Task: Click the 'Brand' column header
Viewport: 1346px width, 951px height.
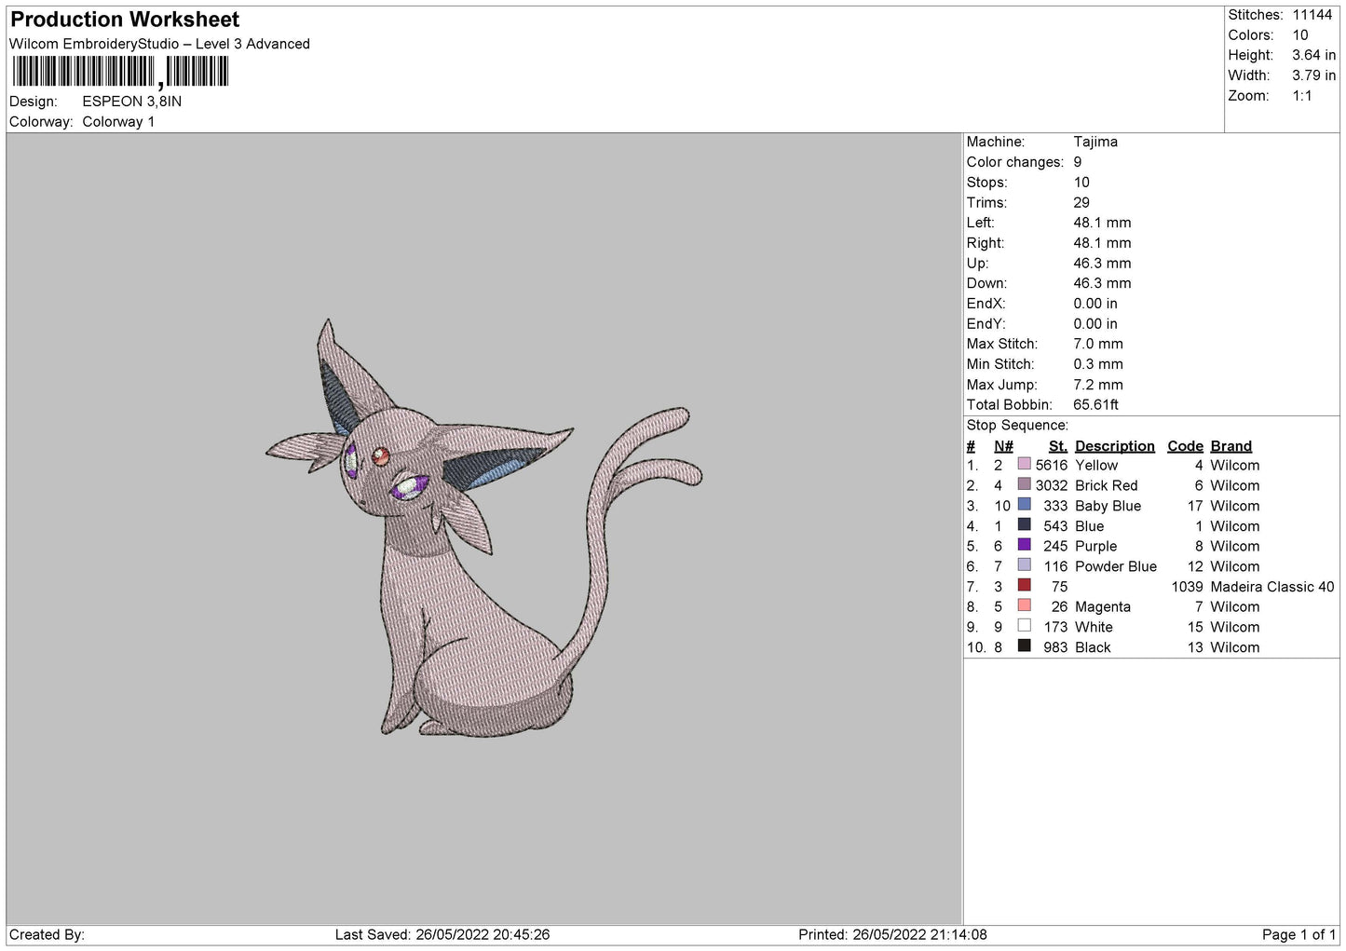Action: [1231, 446]
